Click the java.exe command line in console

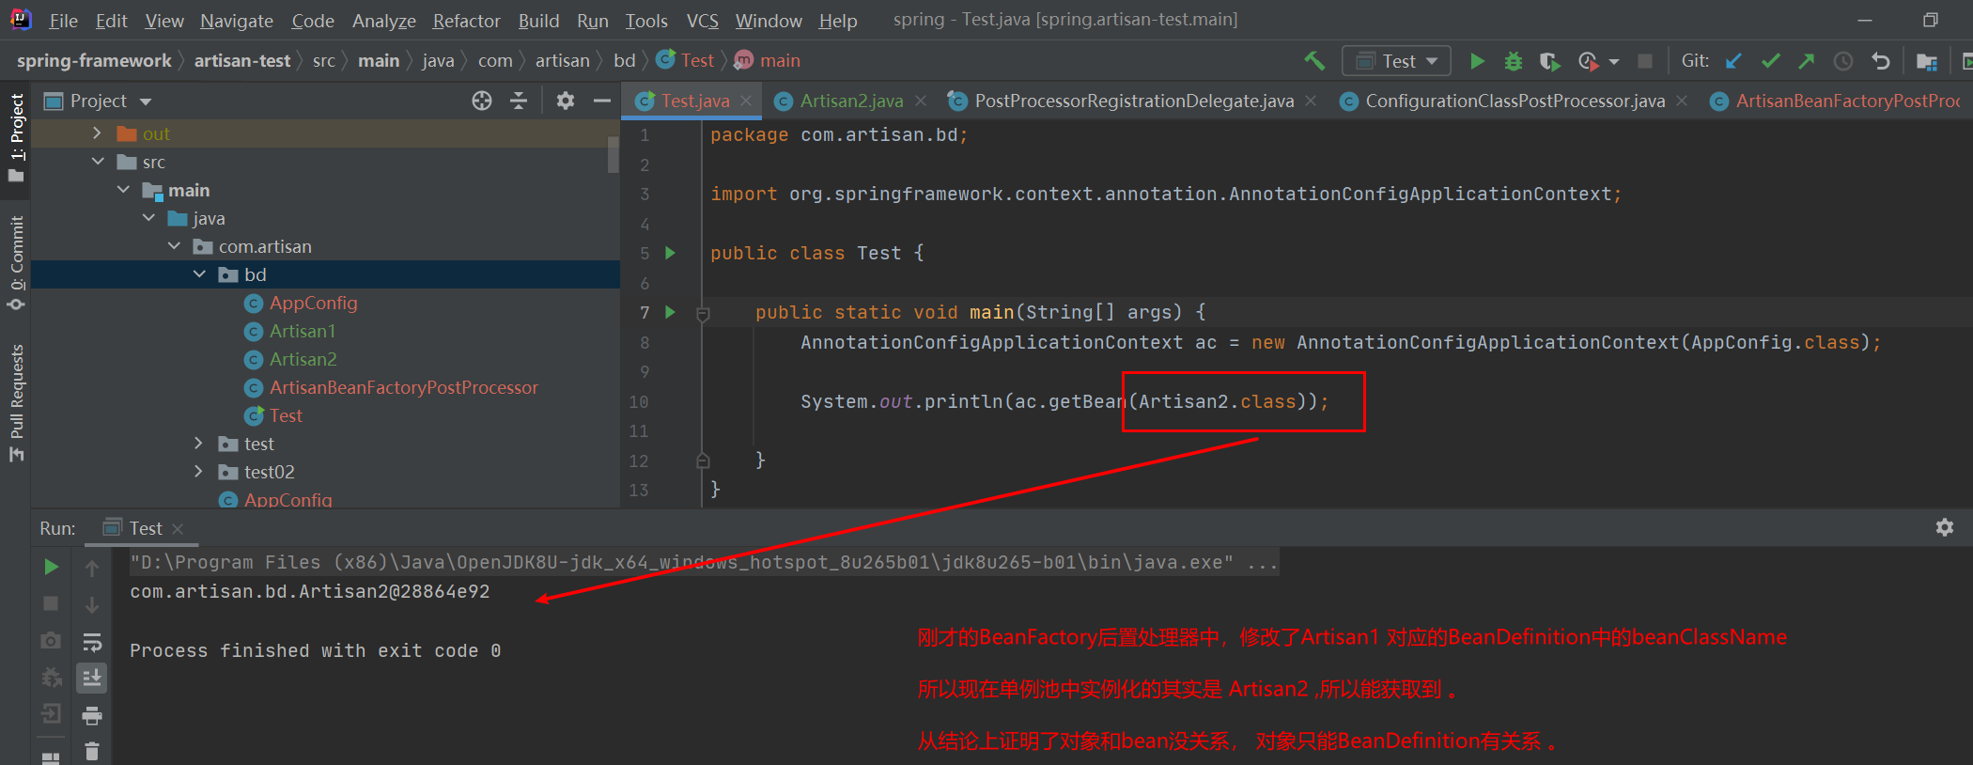coord(704,563)
